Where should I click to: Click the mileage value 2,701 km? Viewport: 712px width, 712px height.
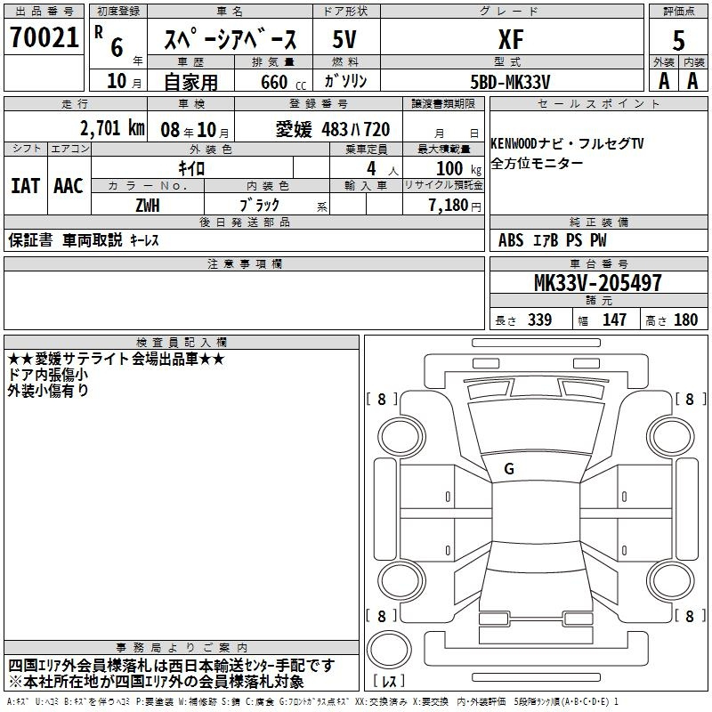point(111,128)
